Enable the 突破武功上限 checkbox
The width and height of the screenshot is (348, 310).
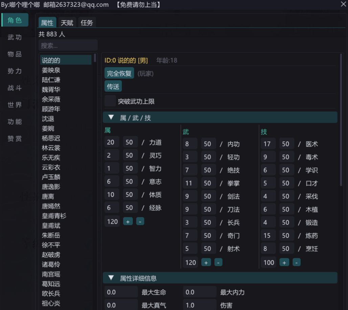coord(110,101)
